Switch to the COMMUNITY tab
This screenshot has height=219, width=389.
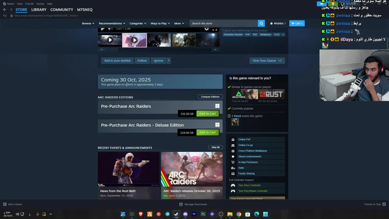click(62, 10)
